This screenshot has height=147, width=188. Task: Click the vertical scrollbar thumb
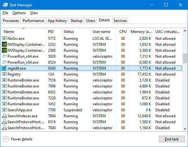tap(185, 58)
